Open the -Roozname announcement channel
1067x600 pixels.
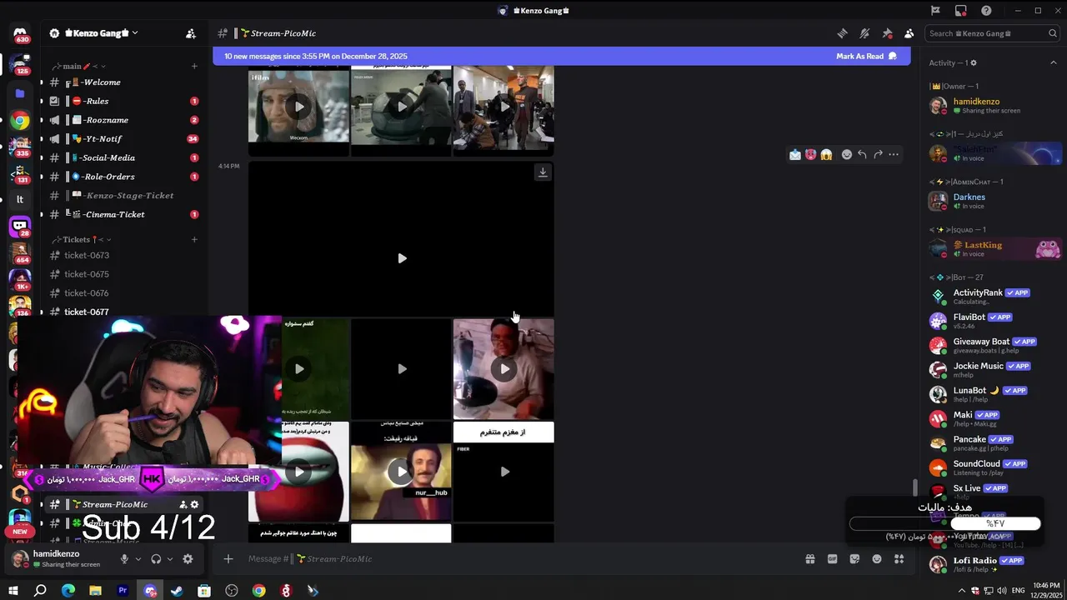(x=122, y=120)
